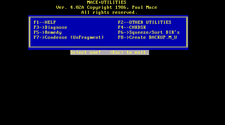Screen dimensions: 225x125
Task: Choose F6->Squeeze/Sort DIR's entry
Action: tap(149, 32)
